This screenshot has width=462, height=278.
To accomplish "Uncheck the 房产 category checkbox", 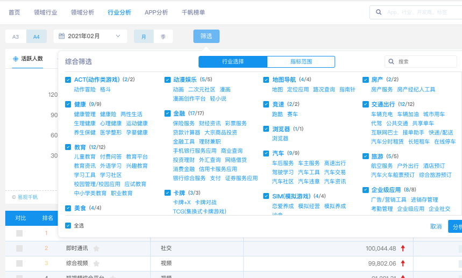I will point(366,80).
